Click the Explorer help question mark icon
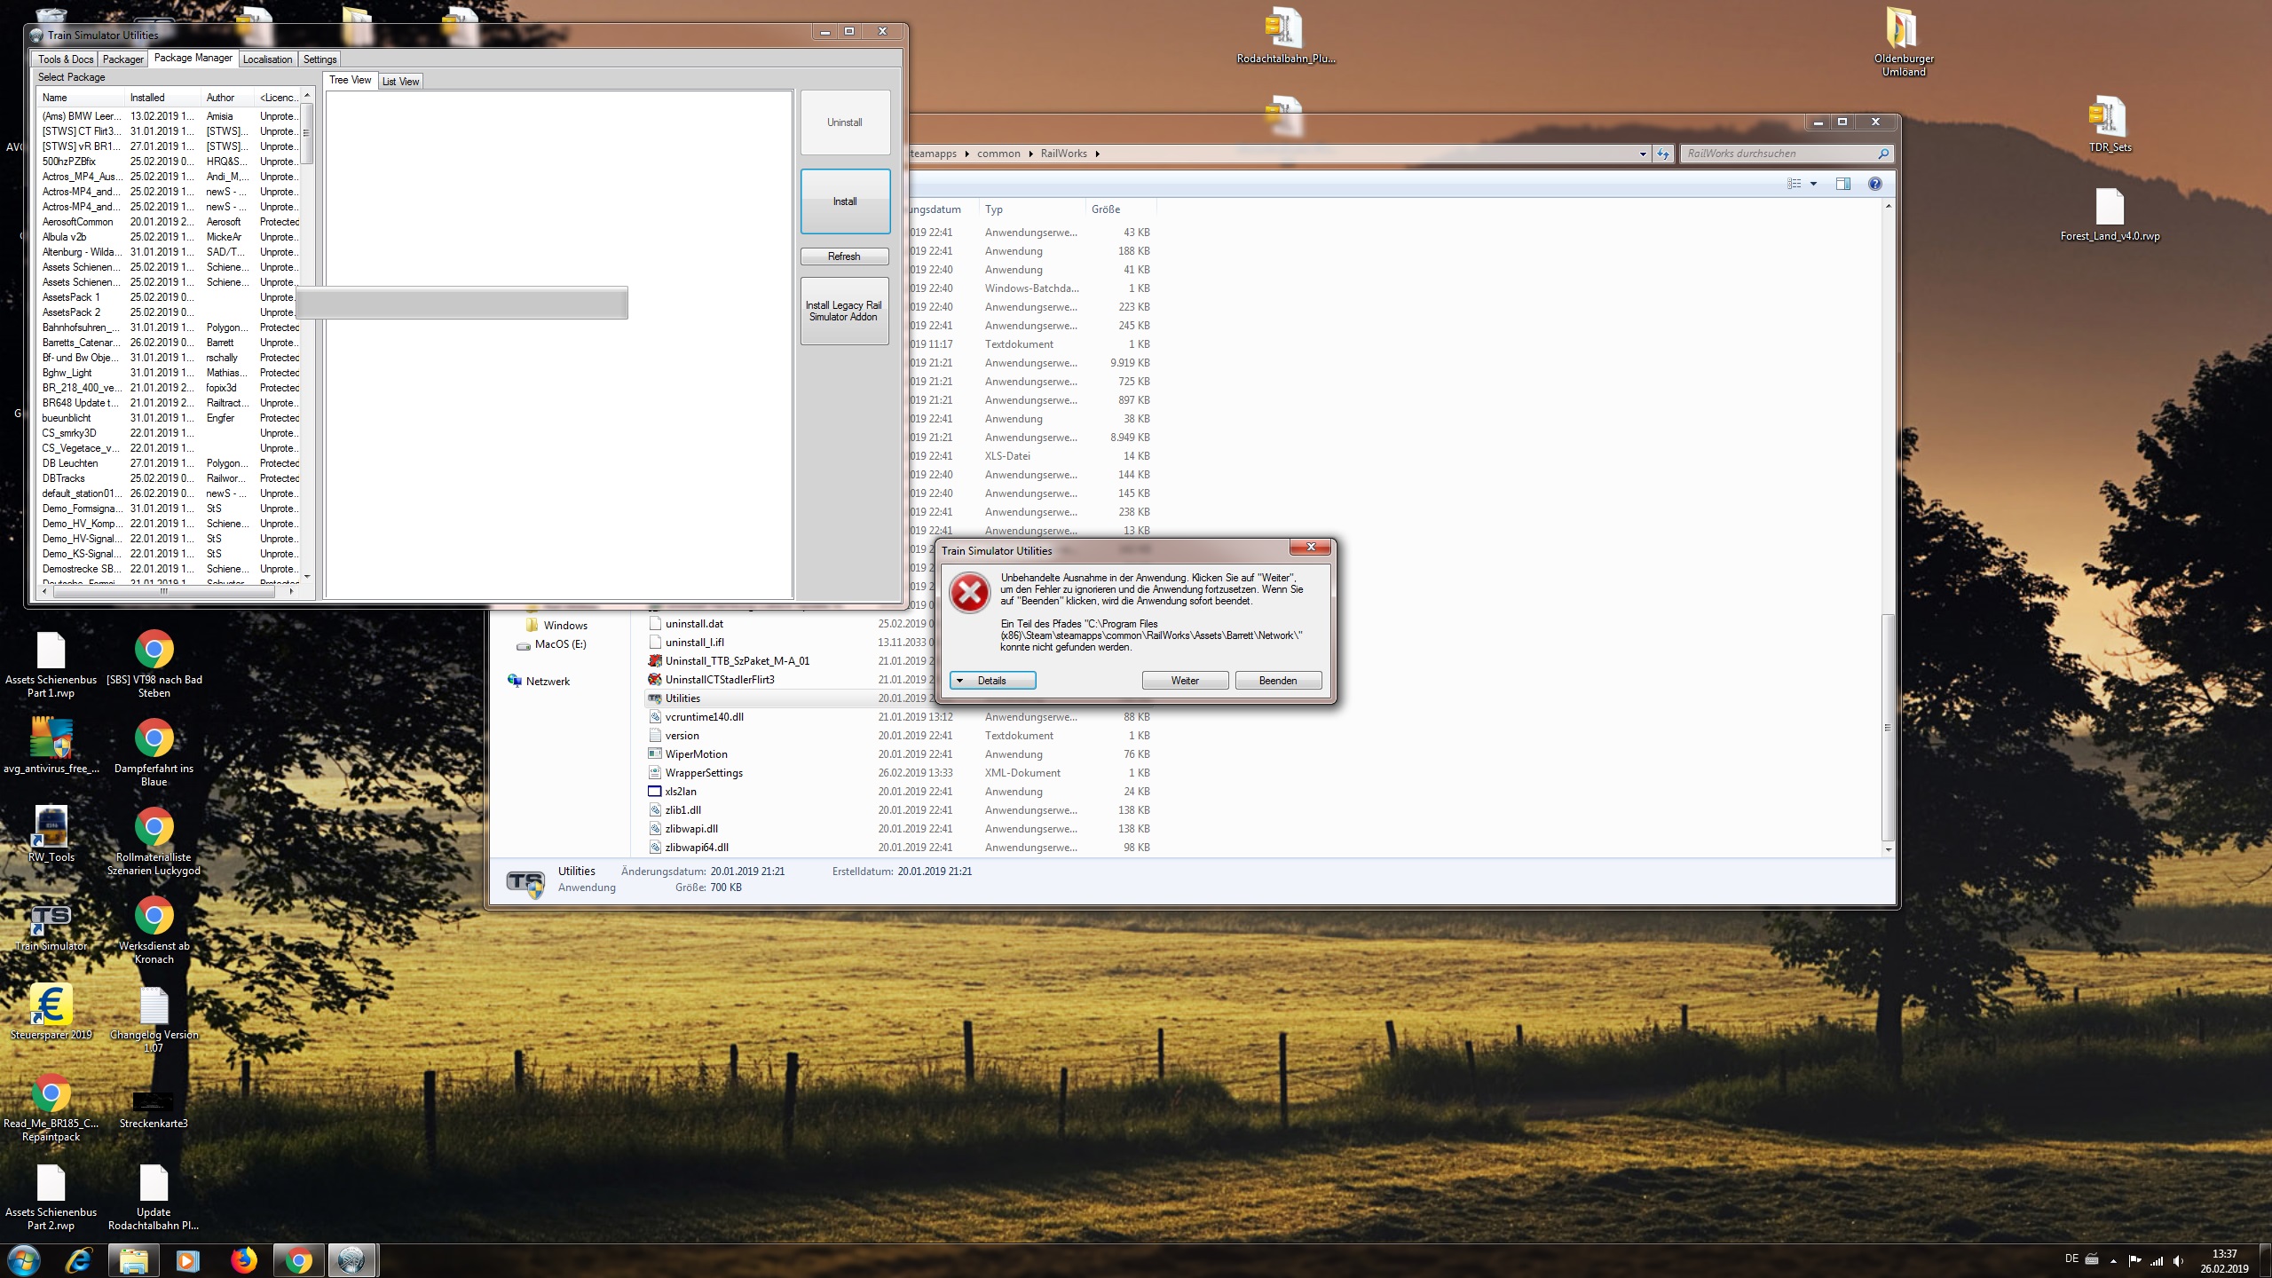The image size is (2272, 1278). (x=1874, y=184)
